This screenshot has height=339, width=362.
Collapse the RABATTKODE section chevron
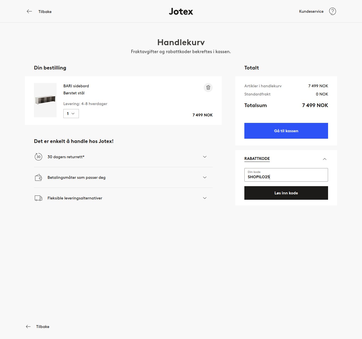click(x=325, y=159)
